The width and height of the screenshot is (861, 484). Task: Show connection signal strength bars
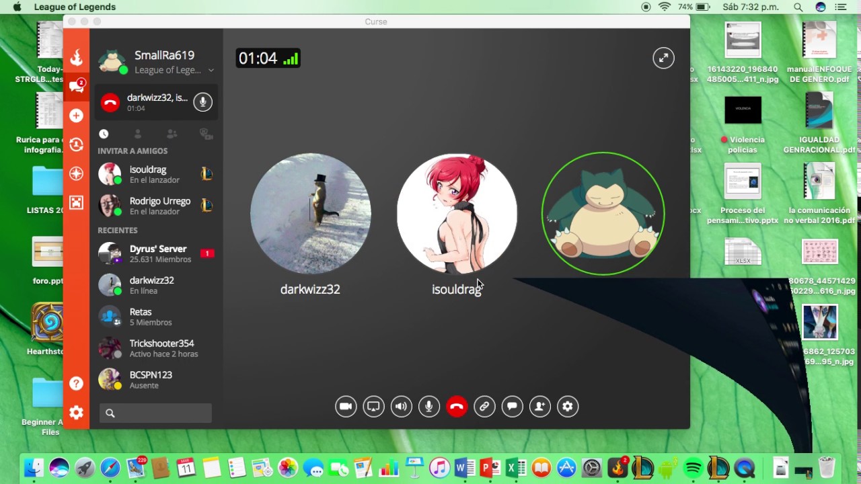pyautogui.click(x=291, y=58)
